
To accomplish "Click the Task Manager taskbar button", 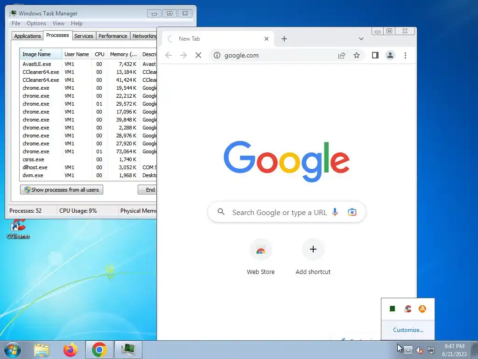I will [128, 350].
